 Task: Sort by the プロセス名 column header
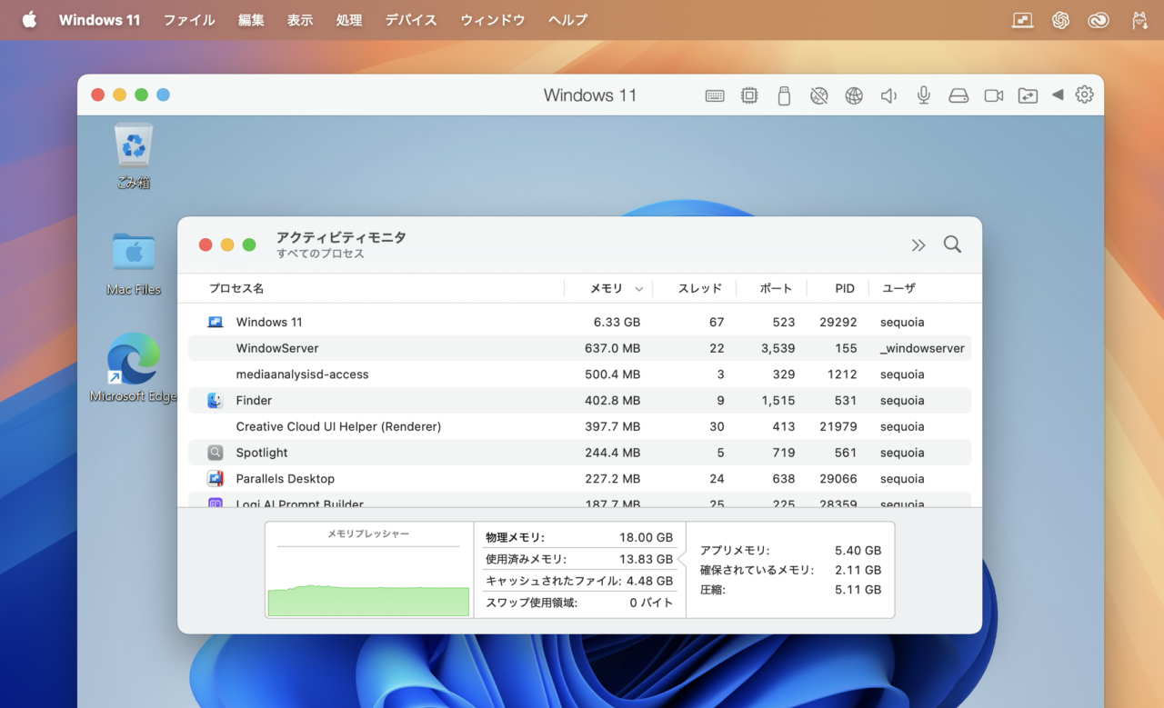click(236, 288)
